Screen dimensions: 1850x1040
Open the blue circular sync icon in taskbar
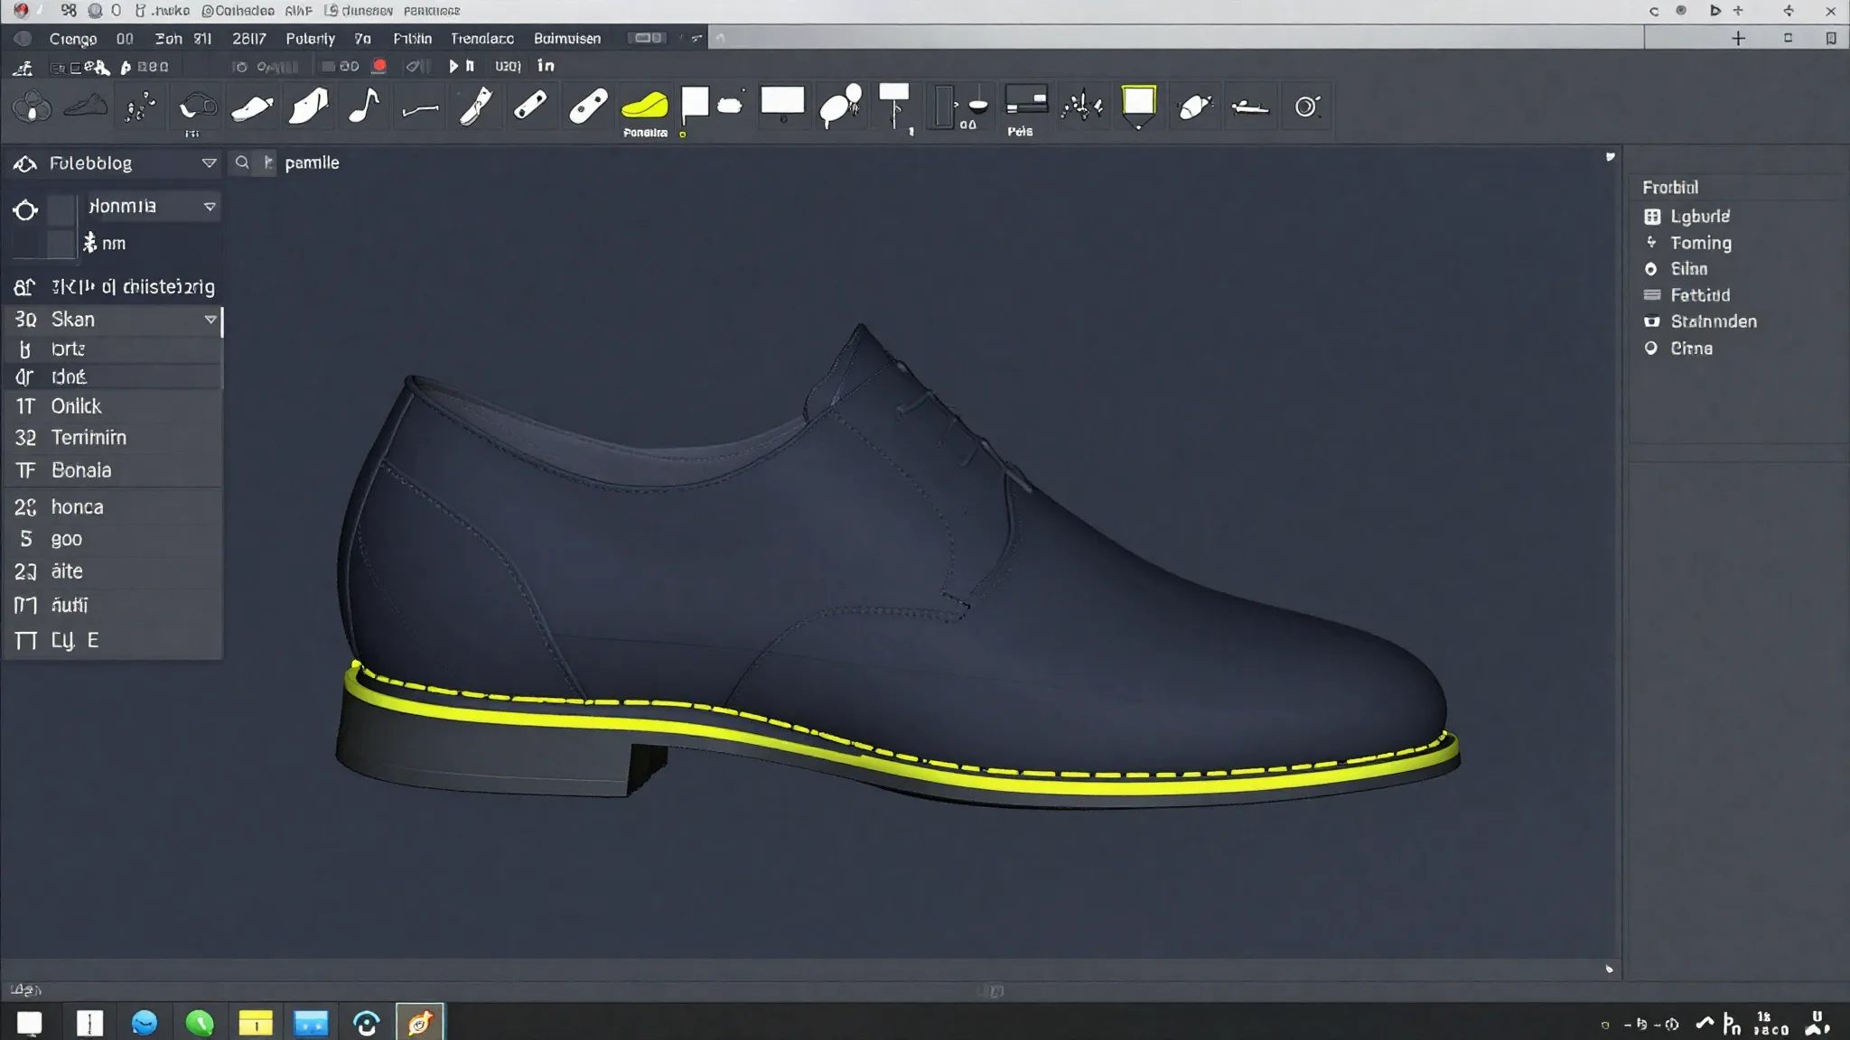tap(366, 1023)
